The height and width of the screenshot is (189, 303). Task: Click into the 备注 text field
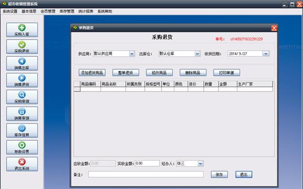(146, 174)
